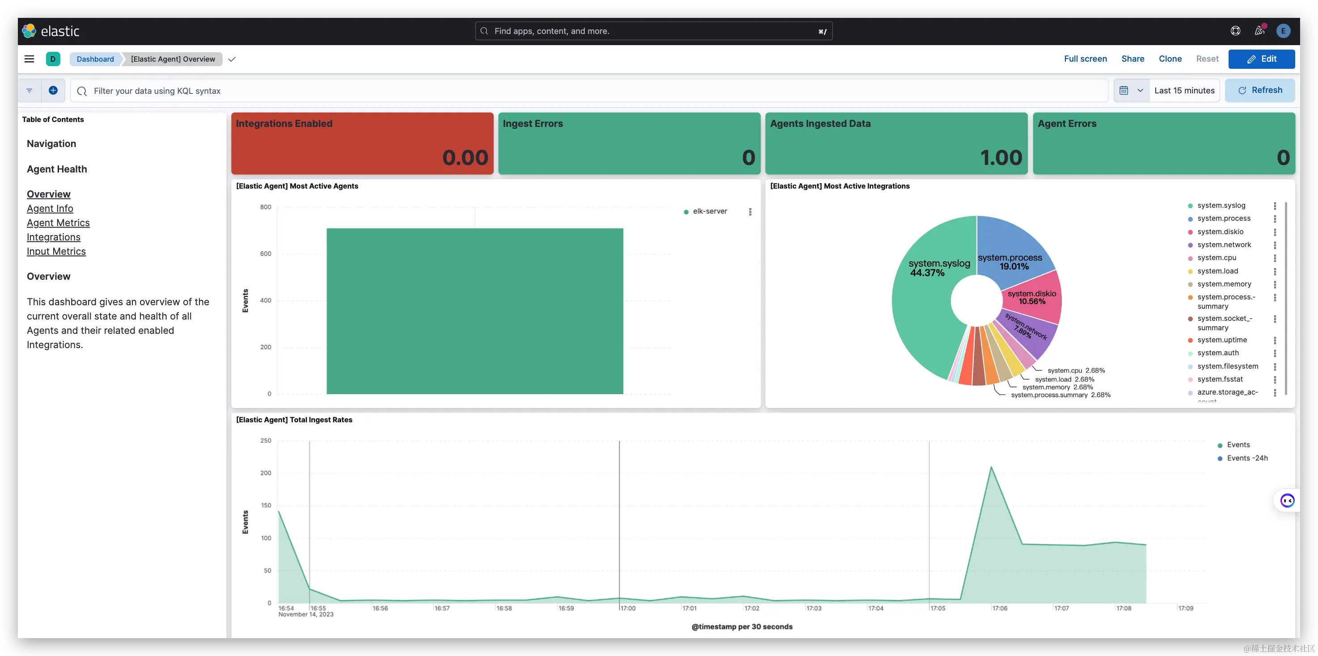1318x656 pixels.
Task: Open the Last 15 minutes time picker
Action: (x=1184, y=91)
